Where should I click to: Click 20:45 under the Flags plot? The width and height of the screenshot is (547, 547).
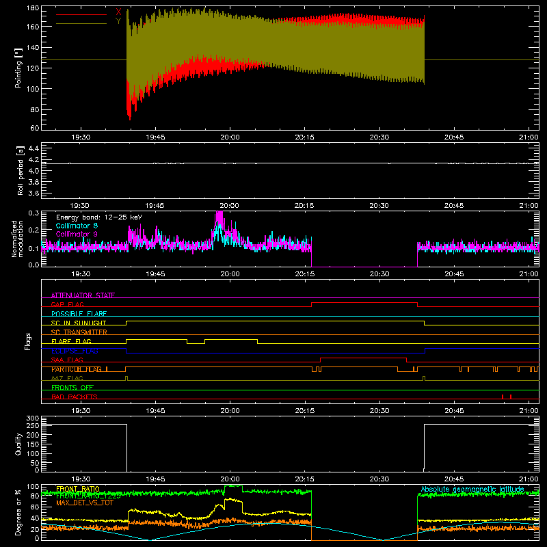454,411
